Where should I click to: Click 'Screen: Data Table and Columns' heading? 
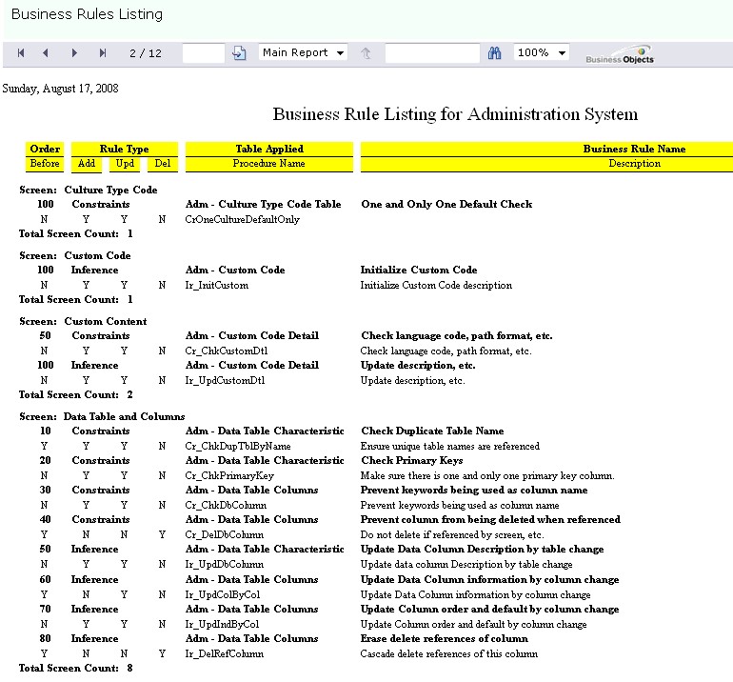(x=102, y=416)
